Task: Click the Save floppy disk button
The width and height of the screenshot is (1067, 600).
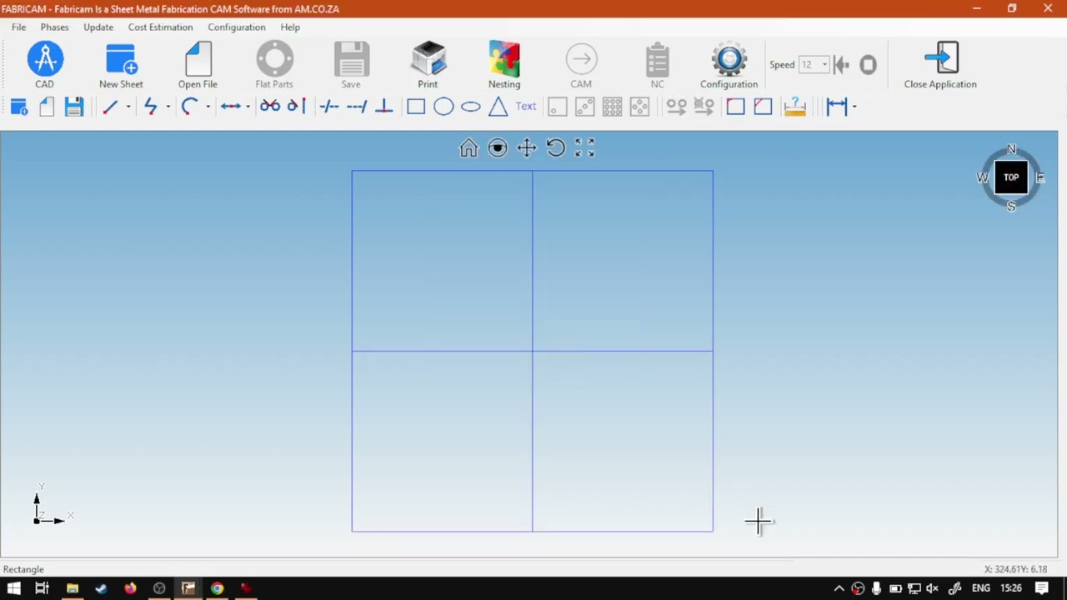Action: point(351,59)
